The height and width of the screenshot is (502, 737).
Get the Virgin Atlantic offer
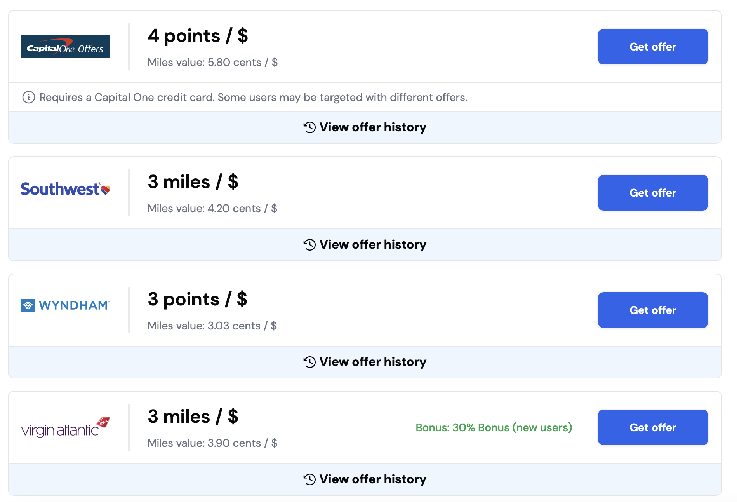click(x=653, y=427)
